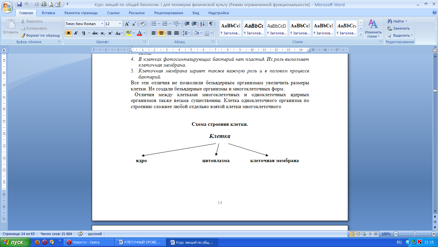Decrease paragraph indent

[187, 24]
